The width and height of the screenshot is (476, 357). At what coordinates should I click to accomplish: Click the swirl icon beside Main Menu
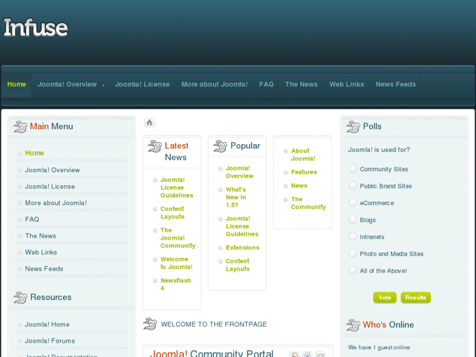click(x=20, y=126)
